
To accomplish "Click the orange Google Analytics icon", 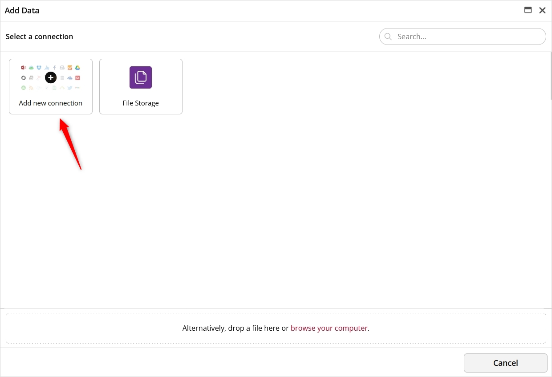I will click(70, 68).
